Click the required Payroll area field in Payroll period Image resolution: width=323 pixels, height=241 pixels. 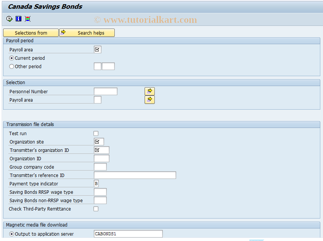98,49
